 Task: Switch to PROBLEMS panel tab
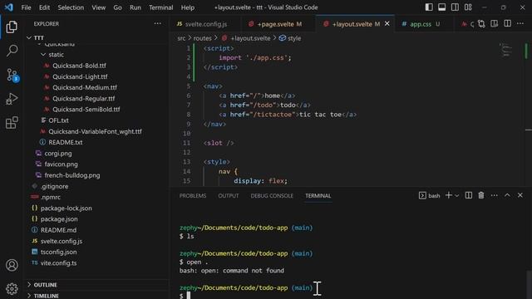[193, 196]
